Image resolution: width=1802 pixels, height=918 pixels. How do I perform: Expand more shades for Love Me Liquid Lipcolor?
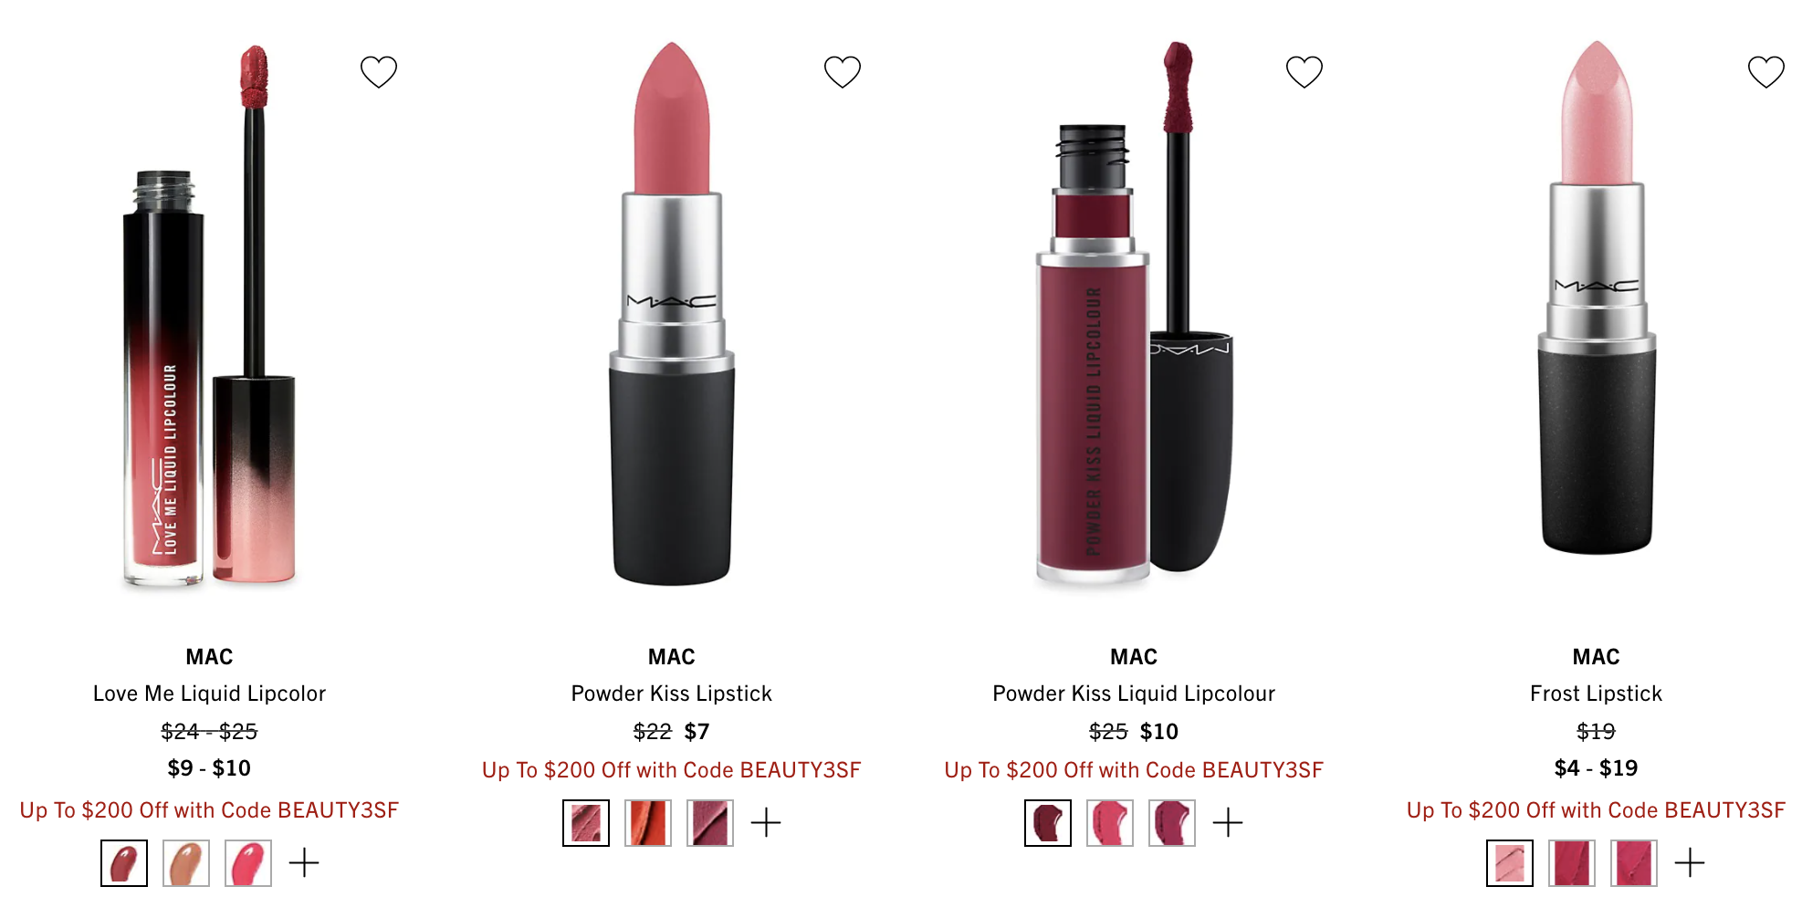click(x=304, y=862)
